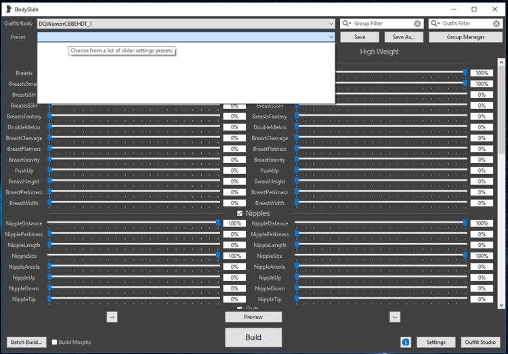Click the low weight DoubleMelon slider

(x=134, y=127)
